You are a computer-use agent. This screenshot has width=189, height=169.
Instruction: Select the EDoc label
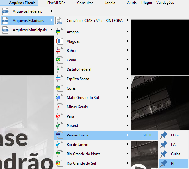tap(175, 135)
